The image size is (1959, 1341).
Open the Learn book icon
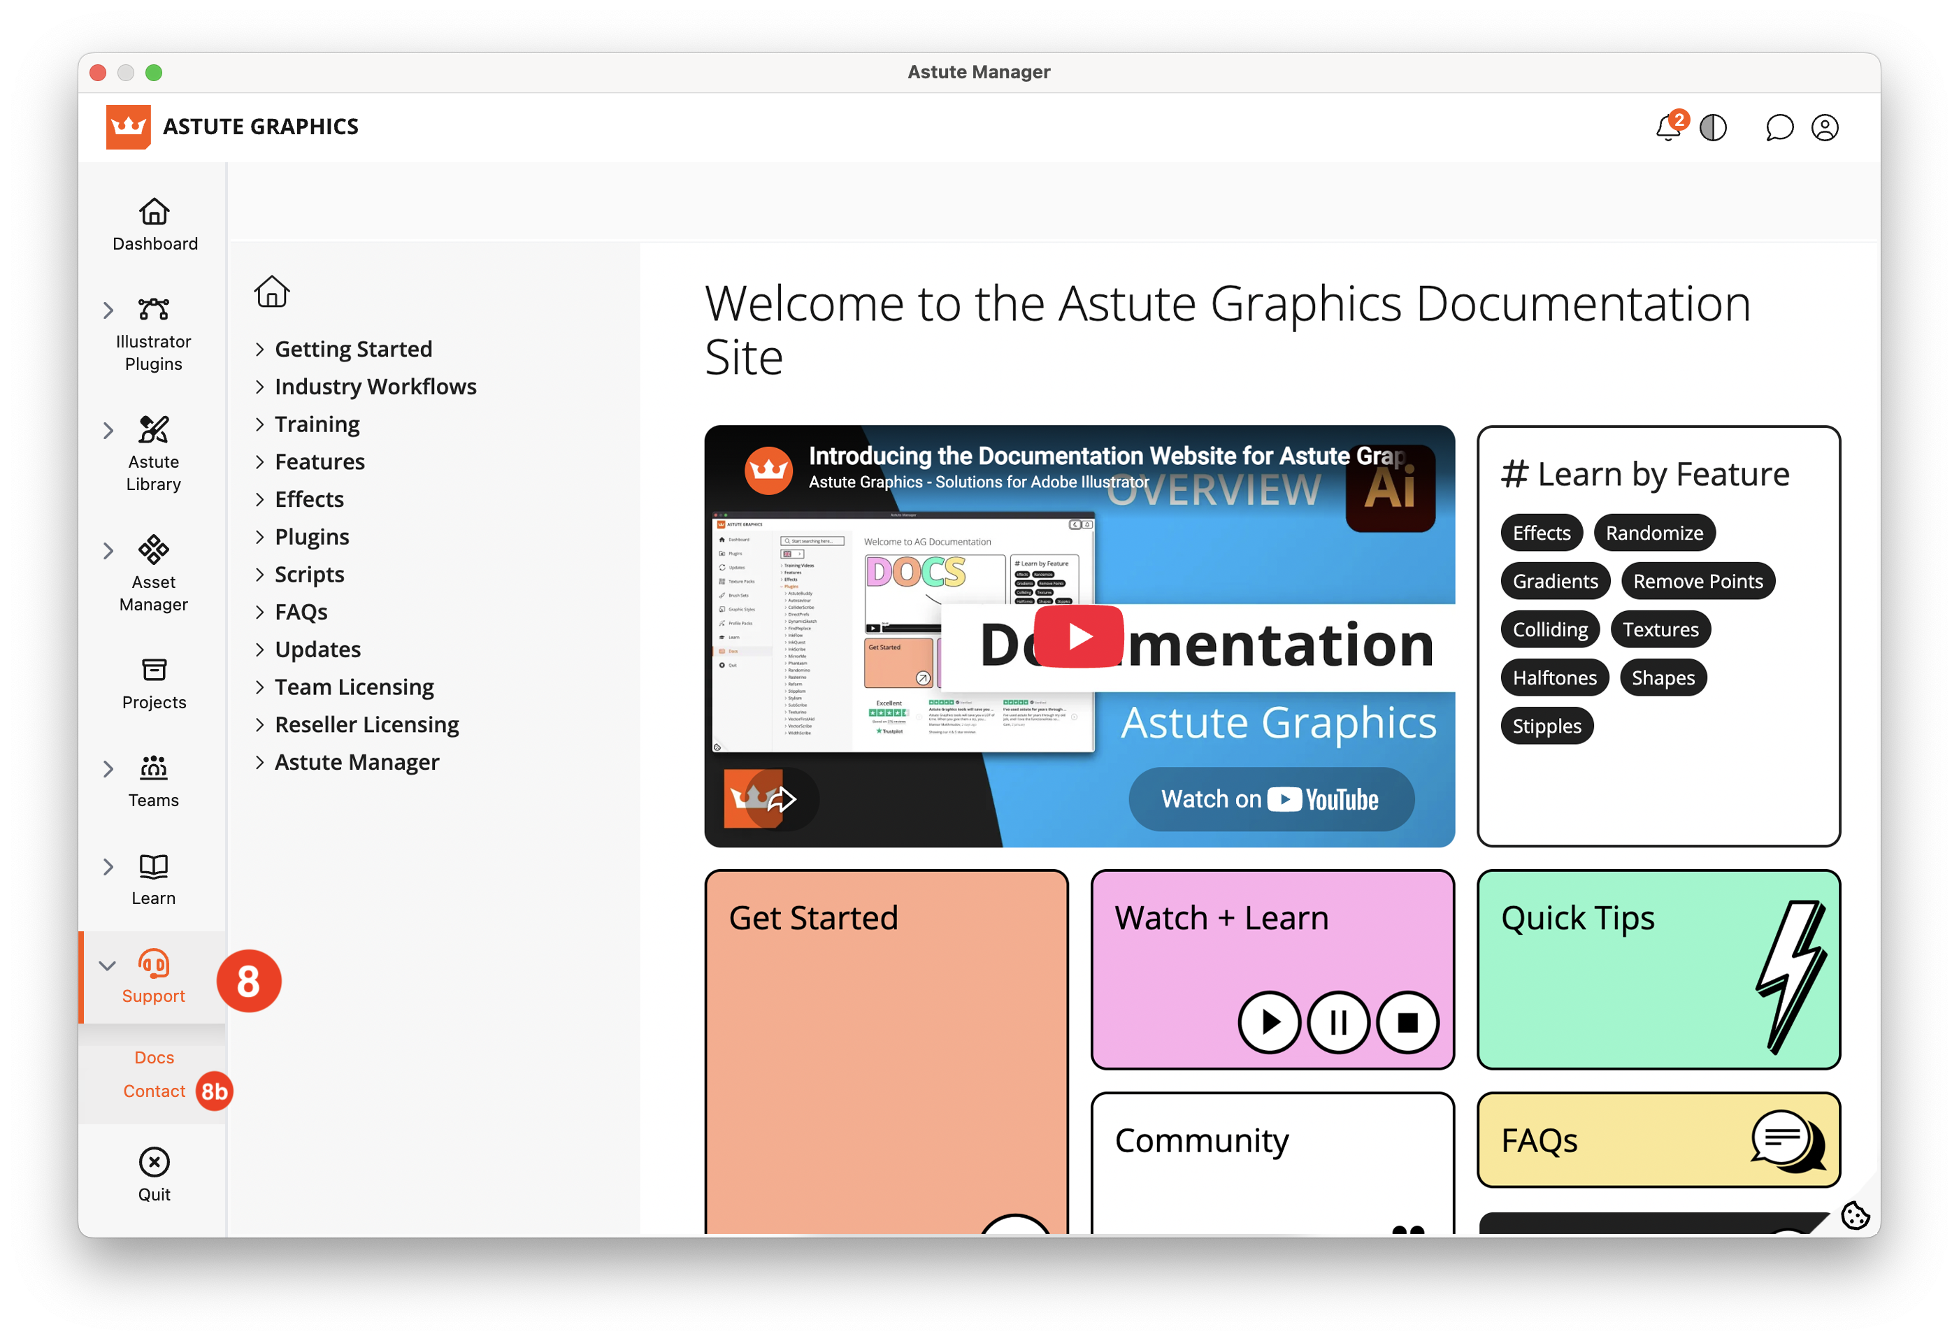tap(153, 866)
